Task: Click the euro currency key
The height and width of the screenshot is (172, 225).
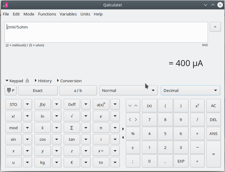Action: [x=72, y=162]
